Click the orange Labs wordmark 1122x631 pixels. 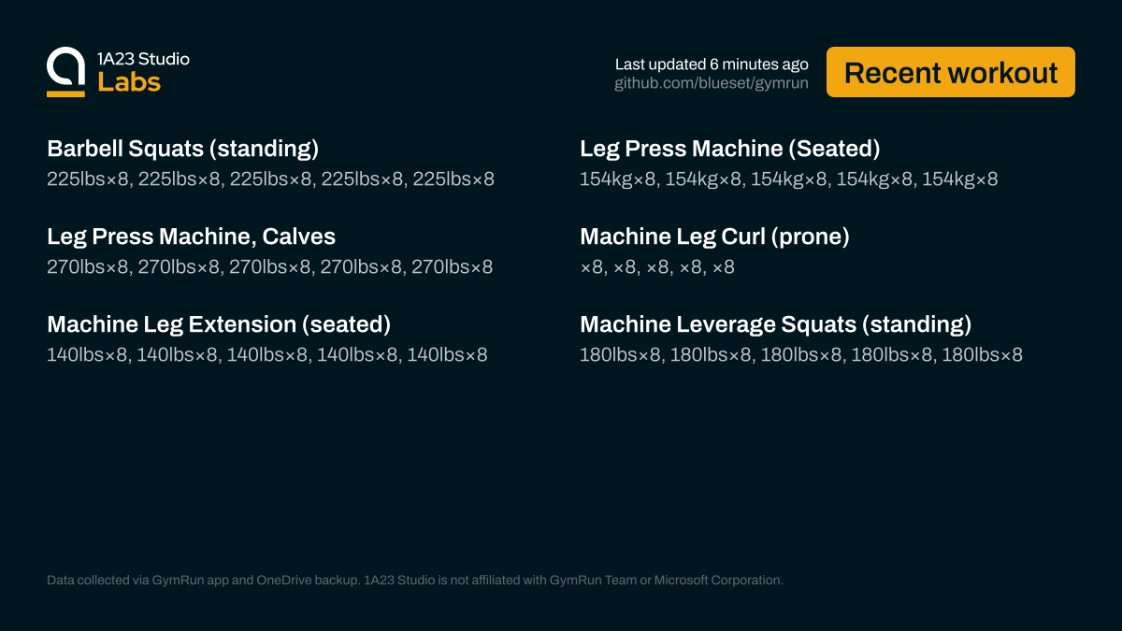click(x=129, y=82)
